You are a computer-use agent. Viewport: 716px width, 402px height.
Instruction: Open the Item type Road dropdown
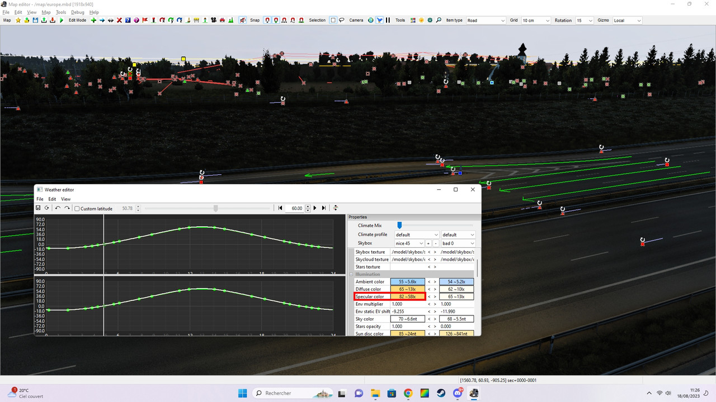point(486,20)
